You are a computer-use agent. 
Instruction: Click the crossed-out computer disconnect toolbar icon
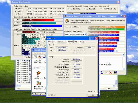(x=40, y=57)
